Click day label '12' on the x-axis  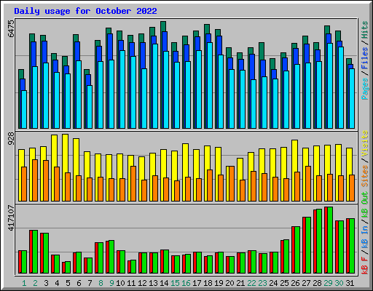click(142, 283)
